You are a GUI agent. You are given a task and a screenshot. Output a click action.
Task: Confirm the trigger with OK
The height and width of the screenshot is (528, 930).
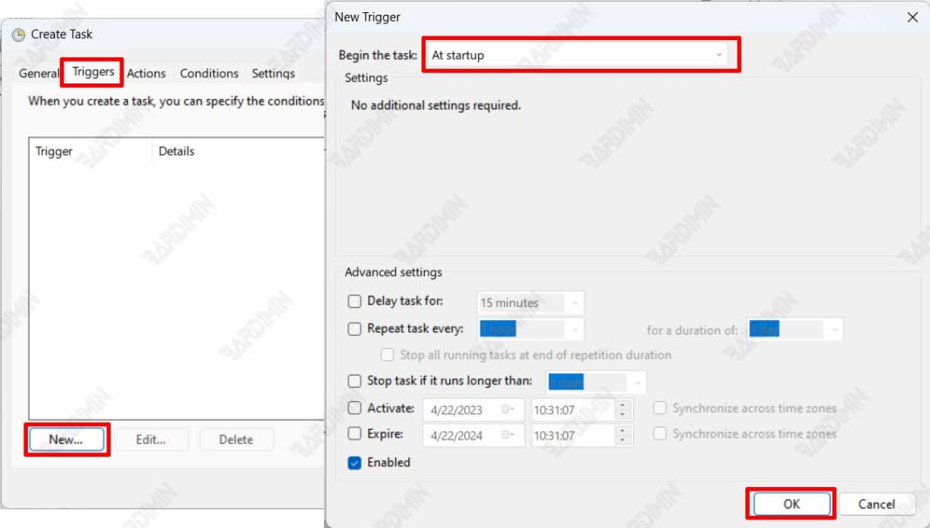791,504
